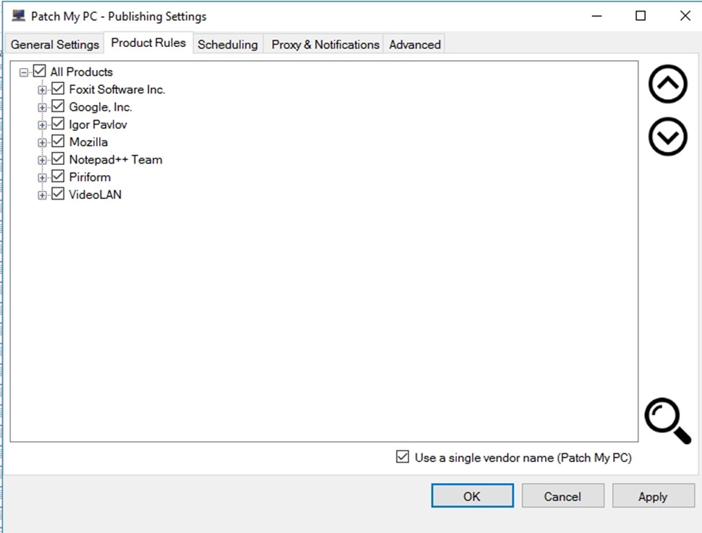
Task: Click the OK button
Action: pos(472,496)
